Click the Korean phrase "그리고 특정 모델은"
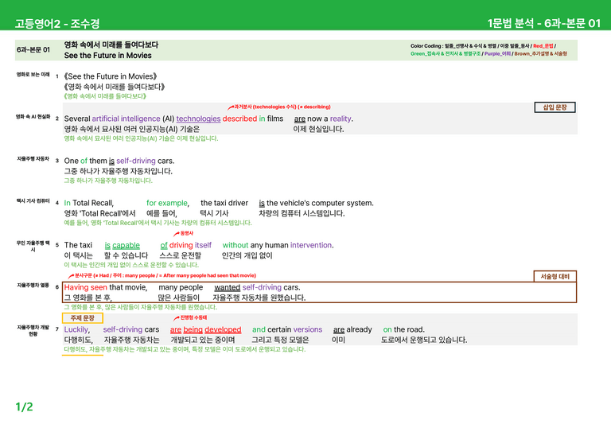 click(x=280, y=340)
